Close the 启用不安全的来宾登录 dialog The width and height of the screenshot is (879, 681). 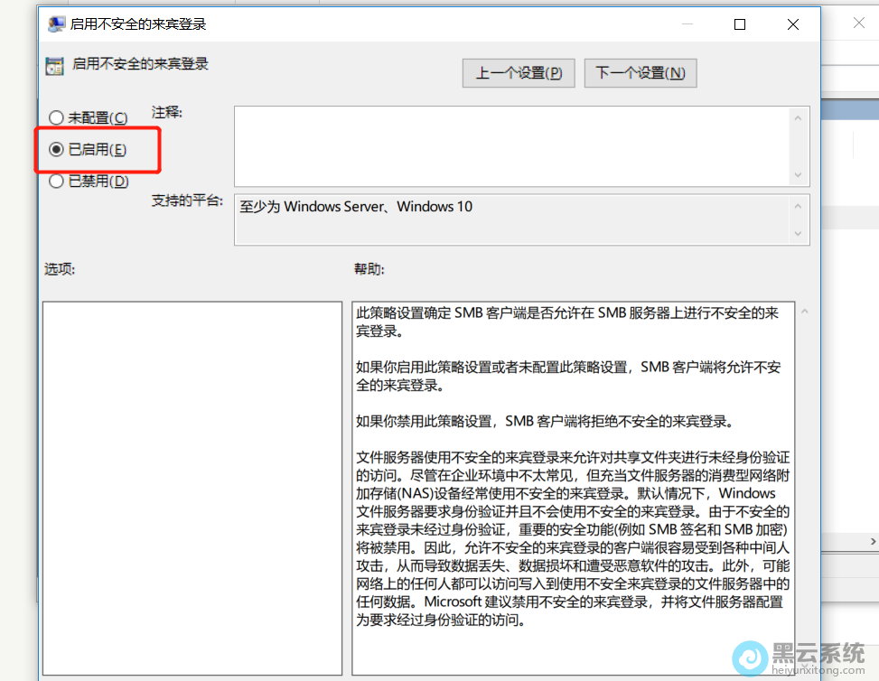coord(792,24)
